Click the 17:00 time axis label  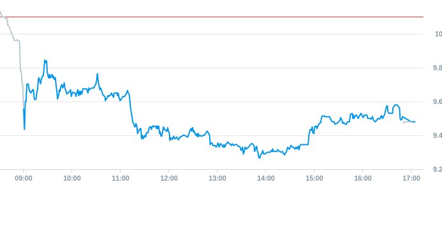(411, 178)
